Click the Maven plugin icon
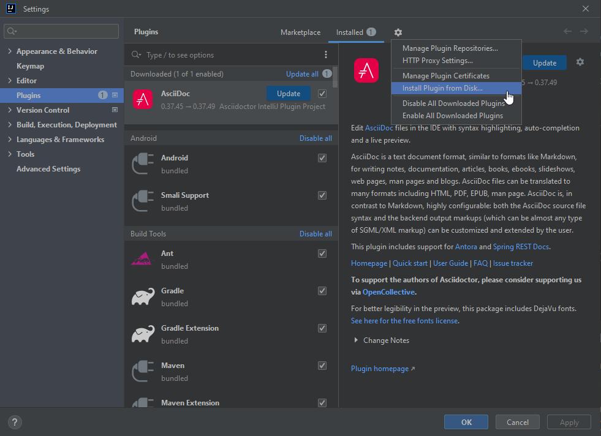The width and height of the screenshot is (601, 436). click(142, 372)
